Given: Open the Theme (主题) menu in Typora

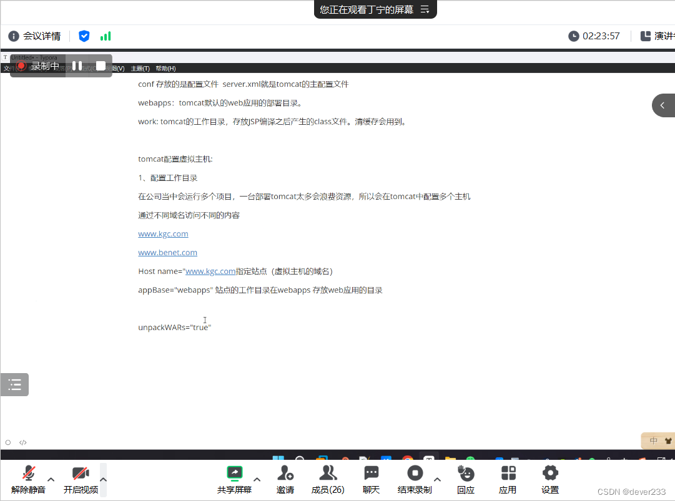Looking at the screenshot, I should (140, 69).
